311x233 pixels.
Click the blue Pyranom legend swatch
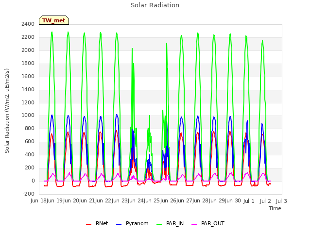[119, 224]
